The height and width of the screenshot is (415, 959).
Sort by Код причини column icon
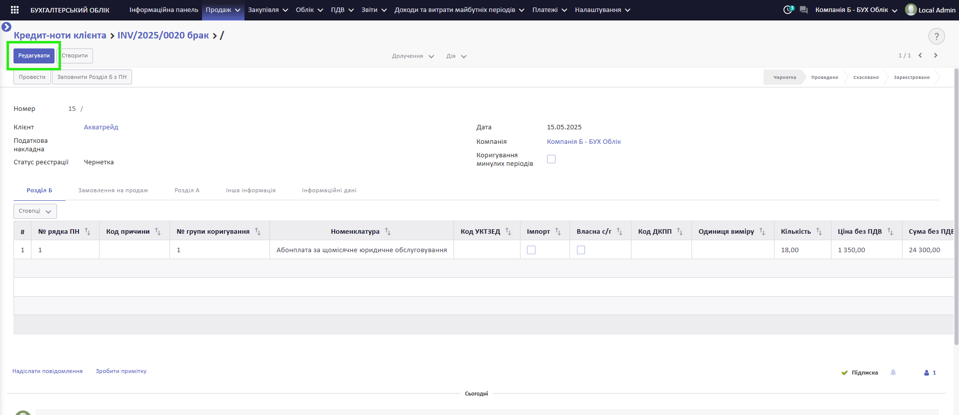[157, 231]
